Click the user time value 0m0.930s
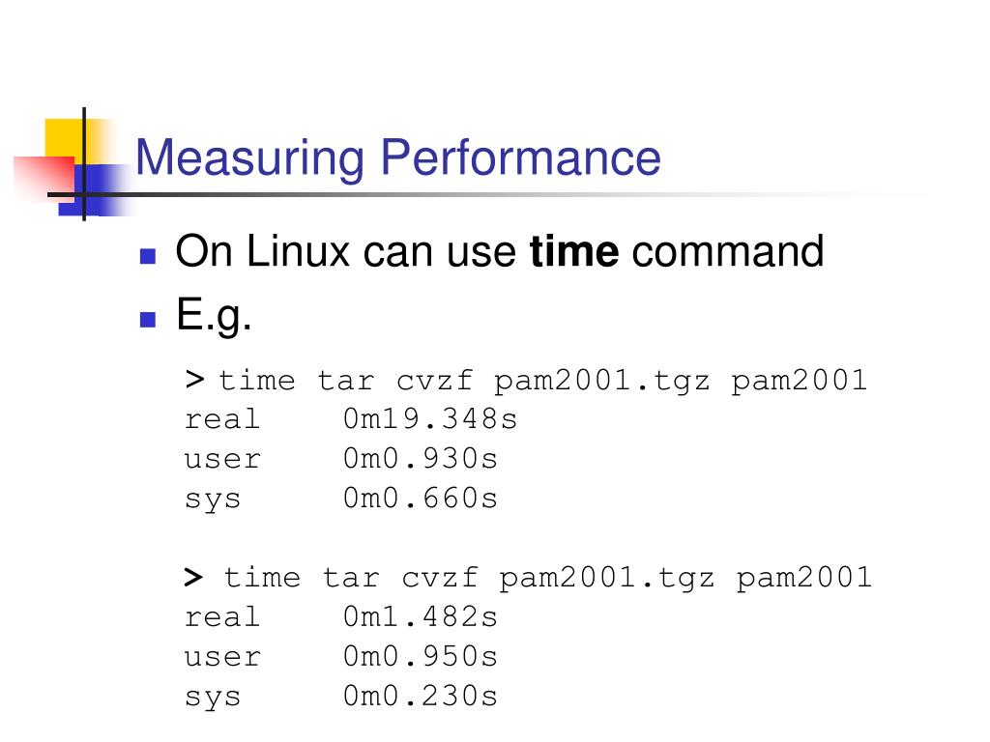 pos(421,459)
